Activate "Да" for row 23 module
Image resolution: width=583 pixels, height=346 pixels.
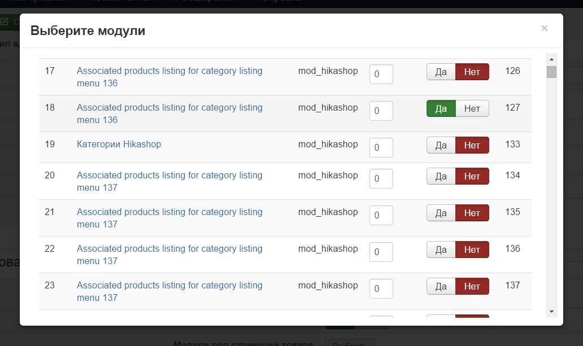pyautogui.click(x=441, y=286)
